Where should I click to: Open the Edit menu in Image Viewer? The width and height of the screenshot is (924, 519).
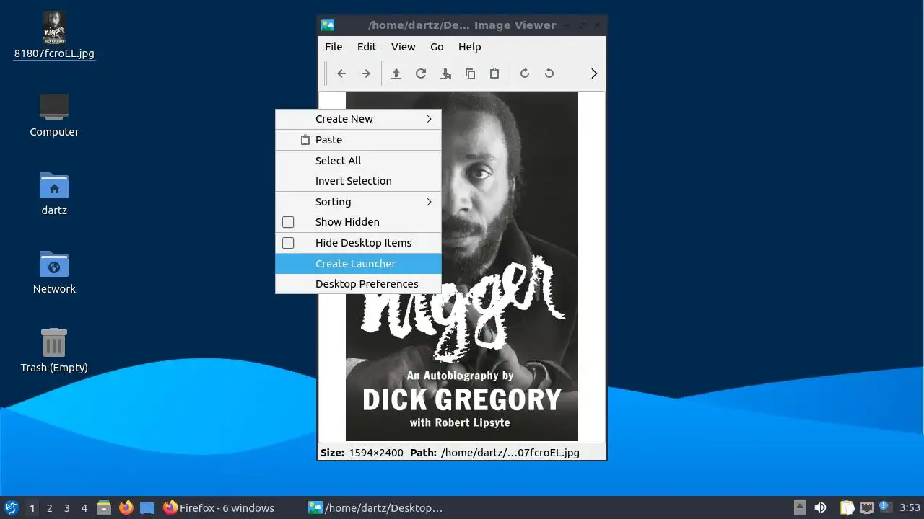(367, 47)
